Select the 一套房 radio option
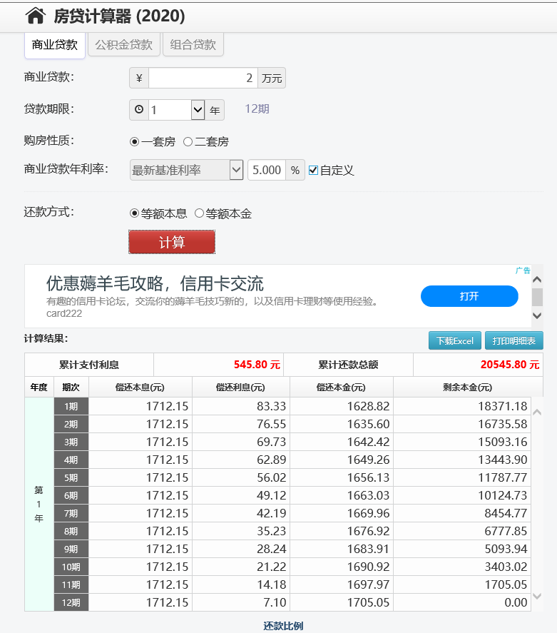The height and width of the screenshot is (633, 557). click(135, 142)
